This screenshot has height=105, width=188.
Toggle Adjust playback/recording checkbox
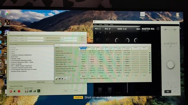[9, 86]
